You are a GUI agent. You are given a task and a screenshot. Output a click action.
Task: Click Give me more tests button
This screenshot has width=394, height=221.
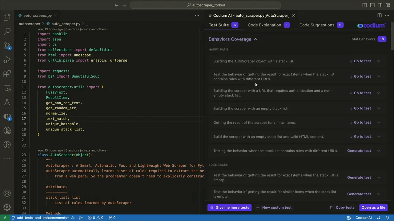[230, 207]
